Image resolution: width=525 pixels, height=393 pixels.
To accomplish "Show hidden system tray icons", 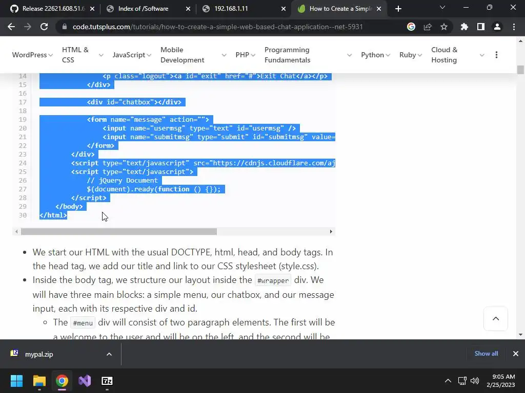I will click(448, 381).
